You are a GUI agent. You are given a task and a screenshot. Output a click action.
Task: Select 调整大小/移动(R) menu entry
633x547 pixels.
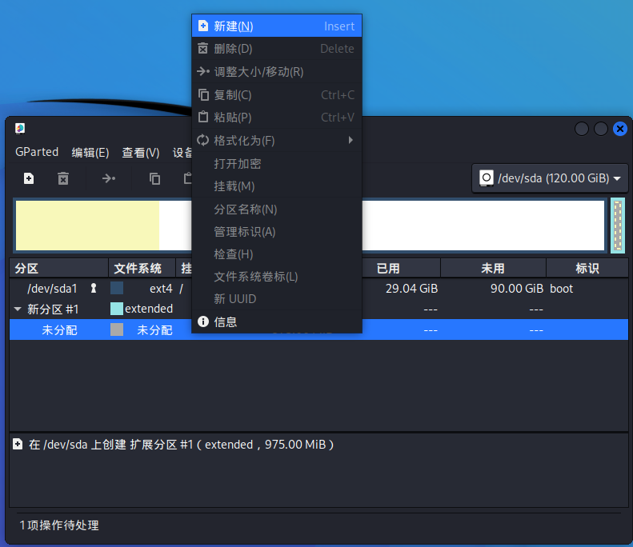(x=277, y=72)
